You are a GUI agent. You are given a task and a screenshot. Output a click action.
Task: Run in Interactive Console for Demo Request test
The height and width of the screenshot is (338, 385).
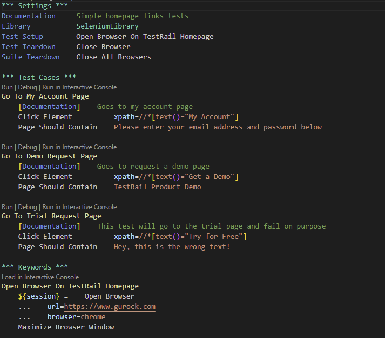point(79,147)
